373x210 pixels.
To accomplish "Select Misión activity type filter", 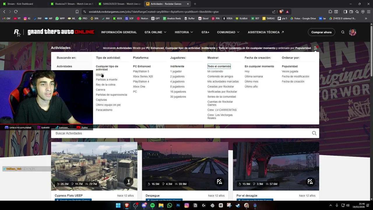I will coord(100,75).
